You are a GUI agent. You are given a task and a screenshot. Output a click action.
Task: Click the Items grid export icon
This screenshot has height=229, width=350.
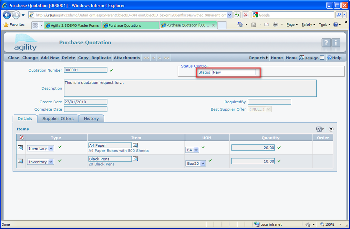pos(319,129)
